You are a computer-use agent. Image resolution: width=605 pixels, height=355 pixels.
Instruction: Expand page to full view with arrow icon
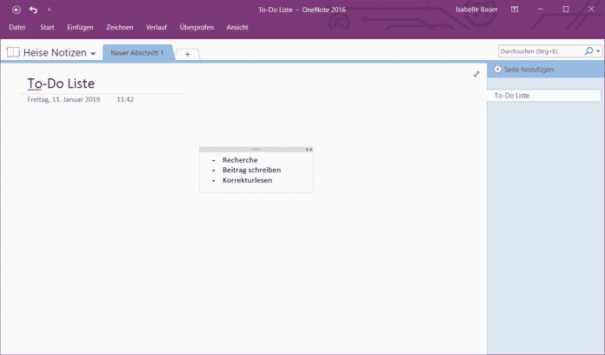coord(476,74)
